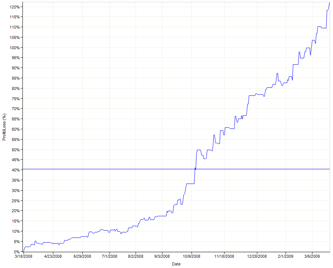Select the 3/18/2008 date tick label
This screenshot has height=268, width=333.
[23, 256]
